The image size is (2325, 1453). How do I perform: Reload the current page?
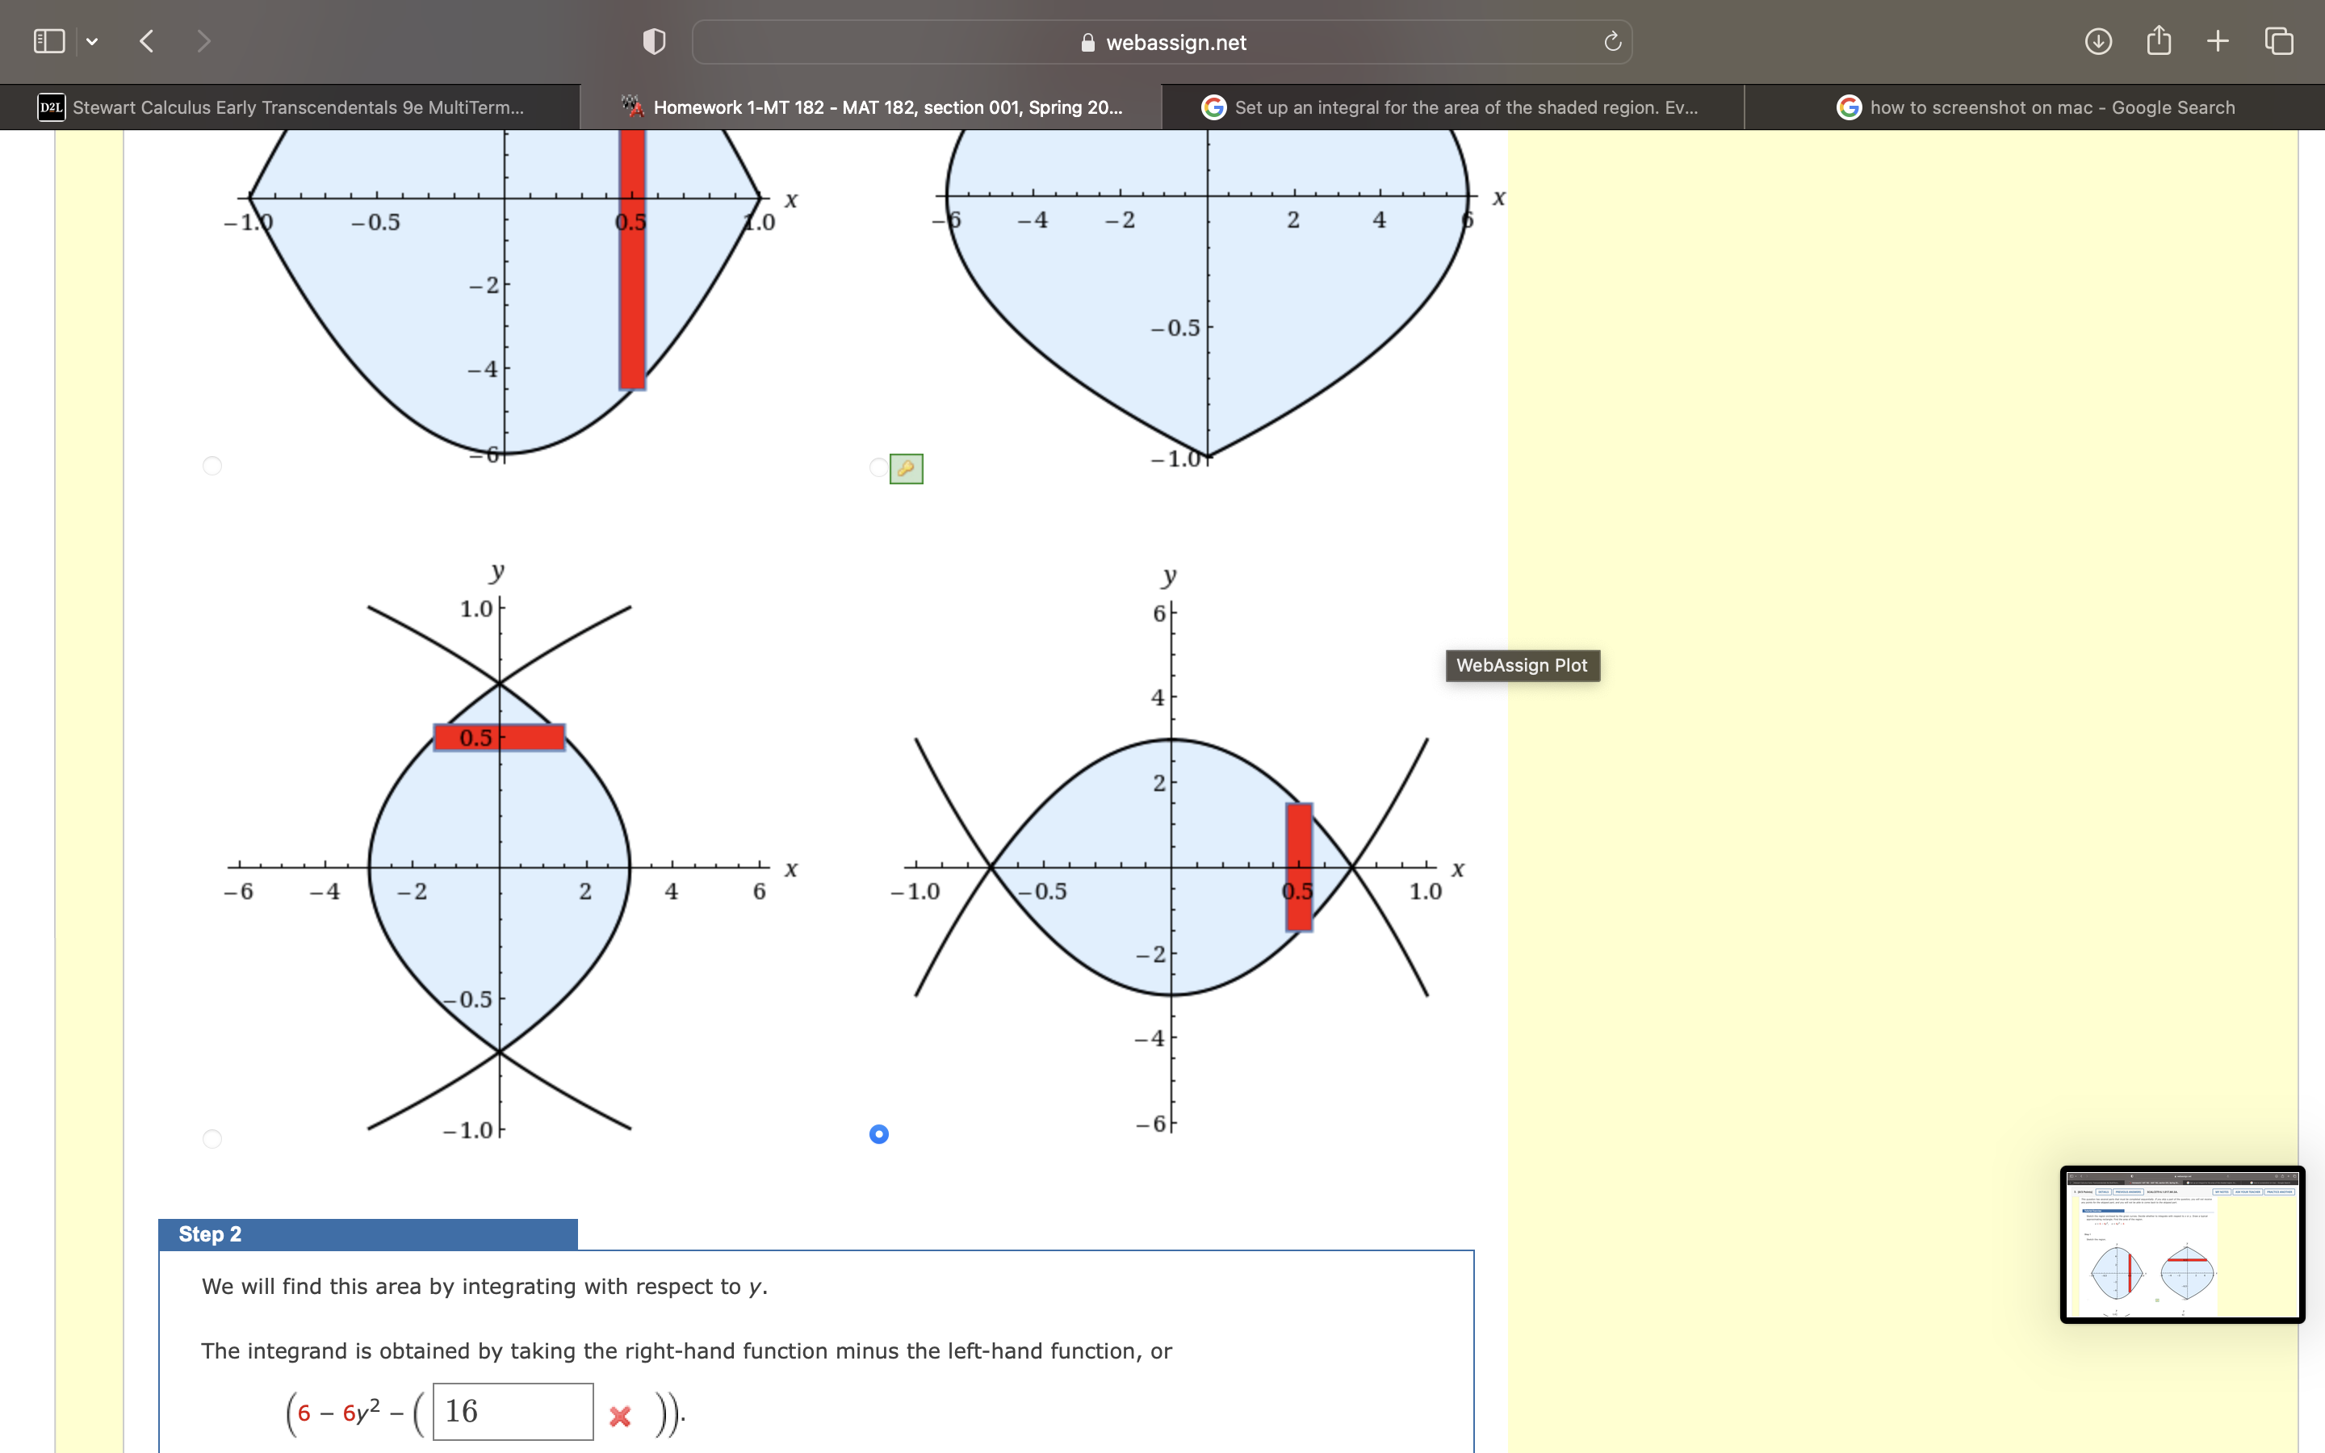pyautogui.click(x=1612, y=41)
